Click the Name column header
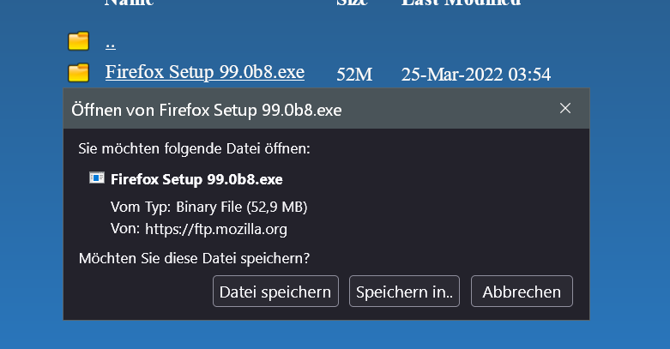This screenshot has width=670, height=349. (129, 3)
